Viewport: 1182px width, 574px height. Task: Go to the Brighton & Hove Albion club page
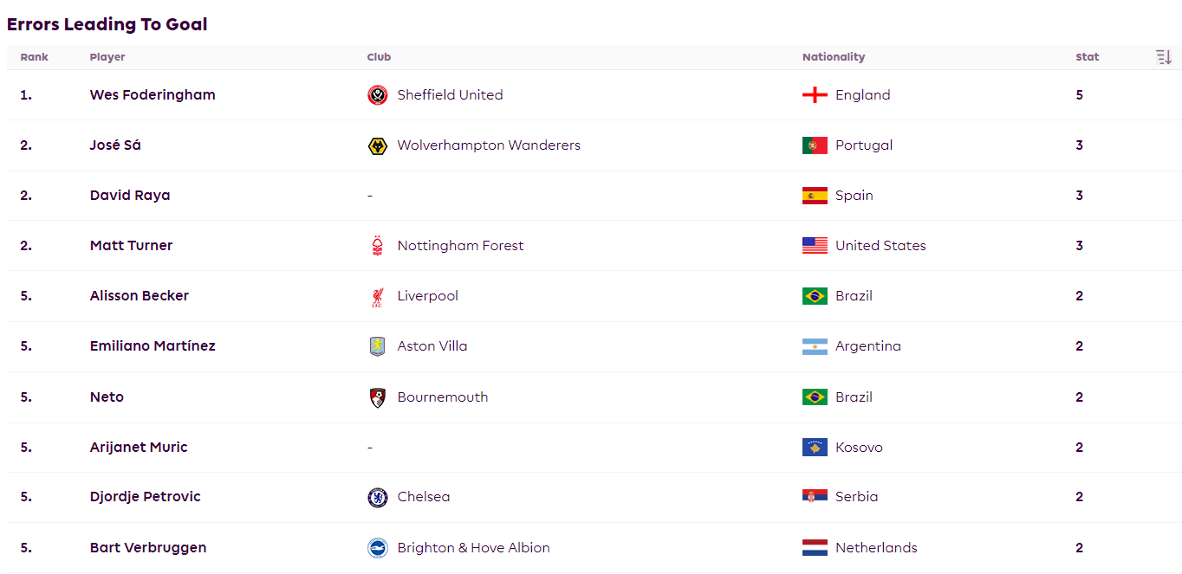click(473, 548)
